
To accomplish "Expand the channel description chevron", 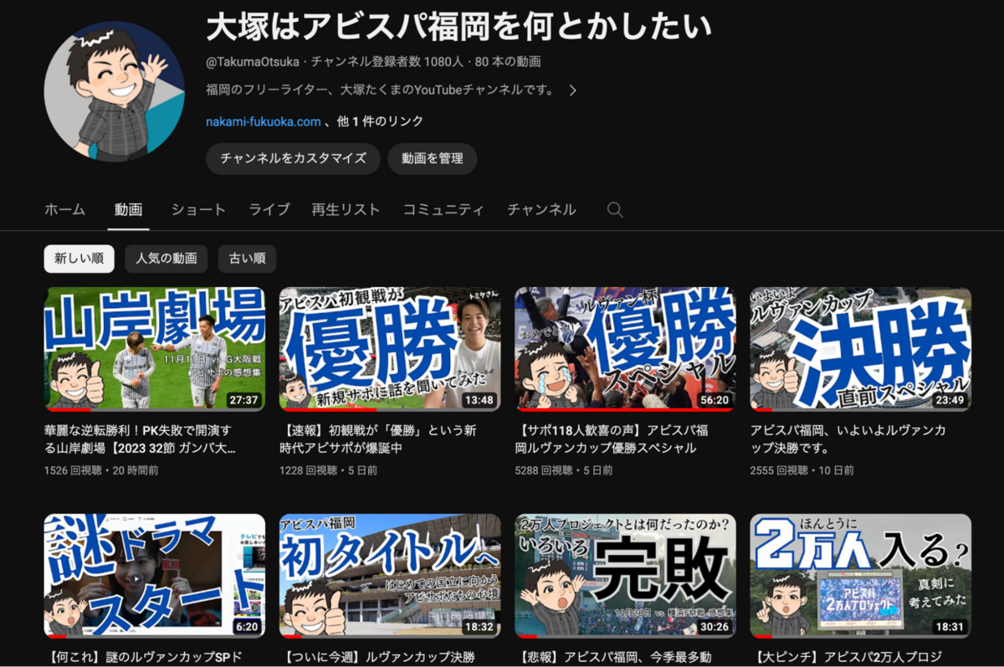I will coord(573,90).
